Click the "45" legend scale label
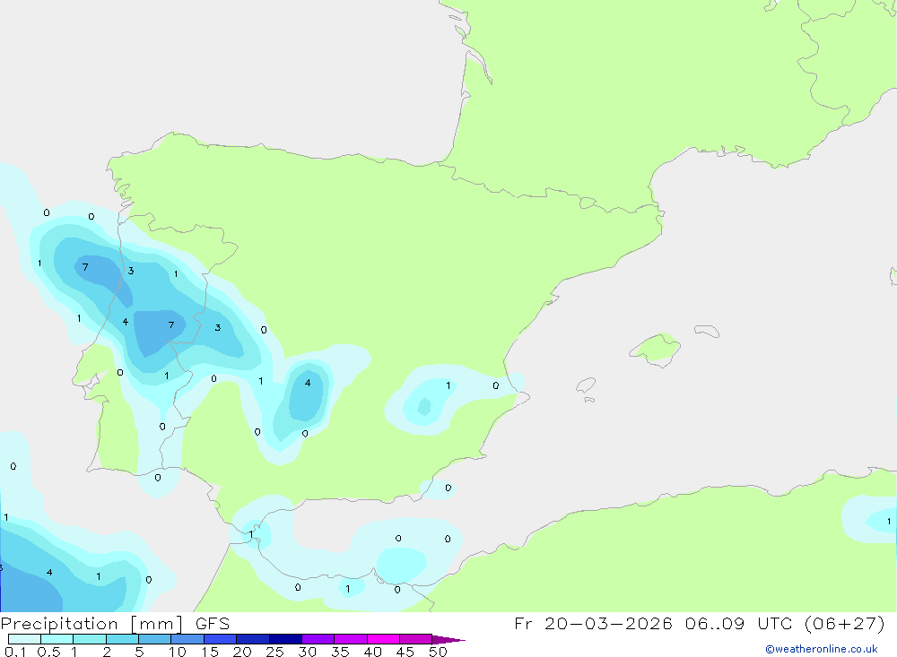 (x=405, y=652)
